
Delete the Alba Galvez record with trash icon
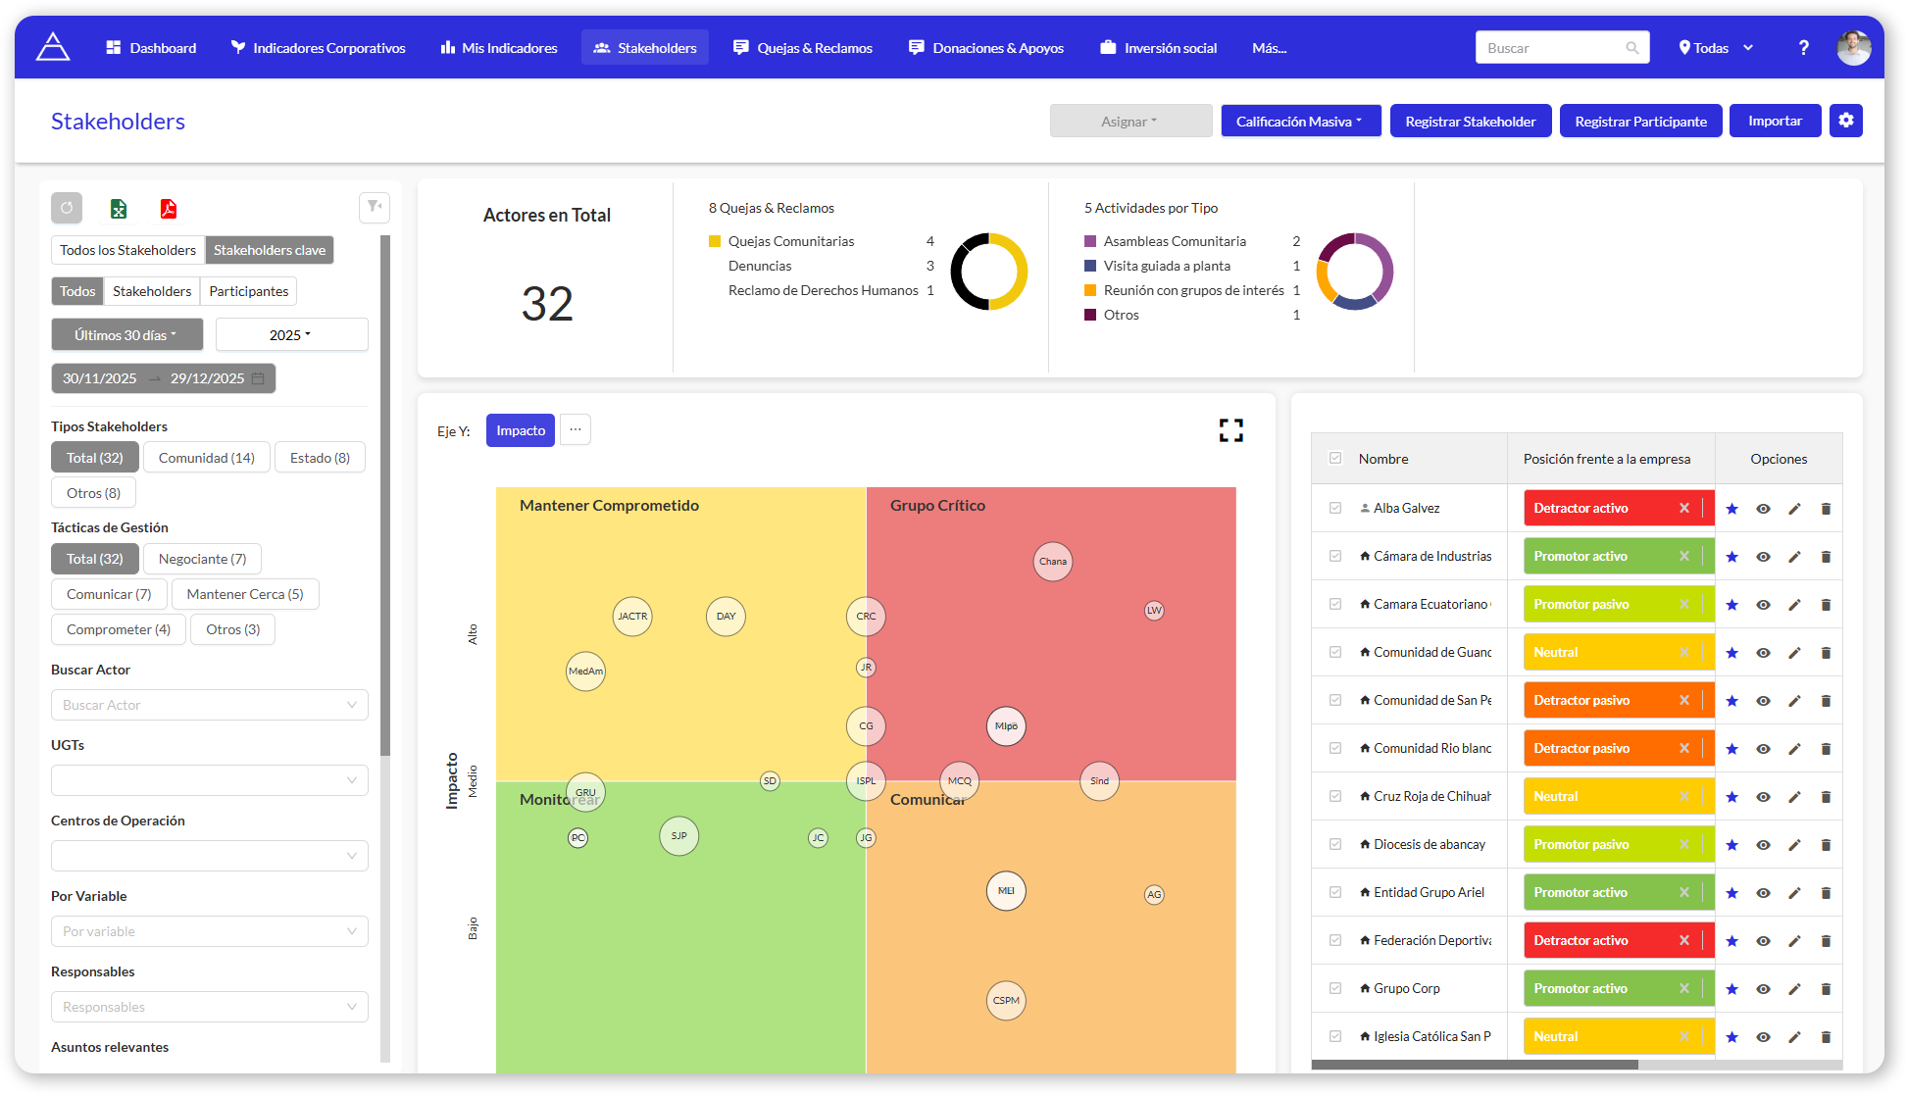(x=1826, y=508)
